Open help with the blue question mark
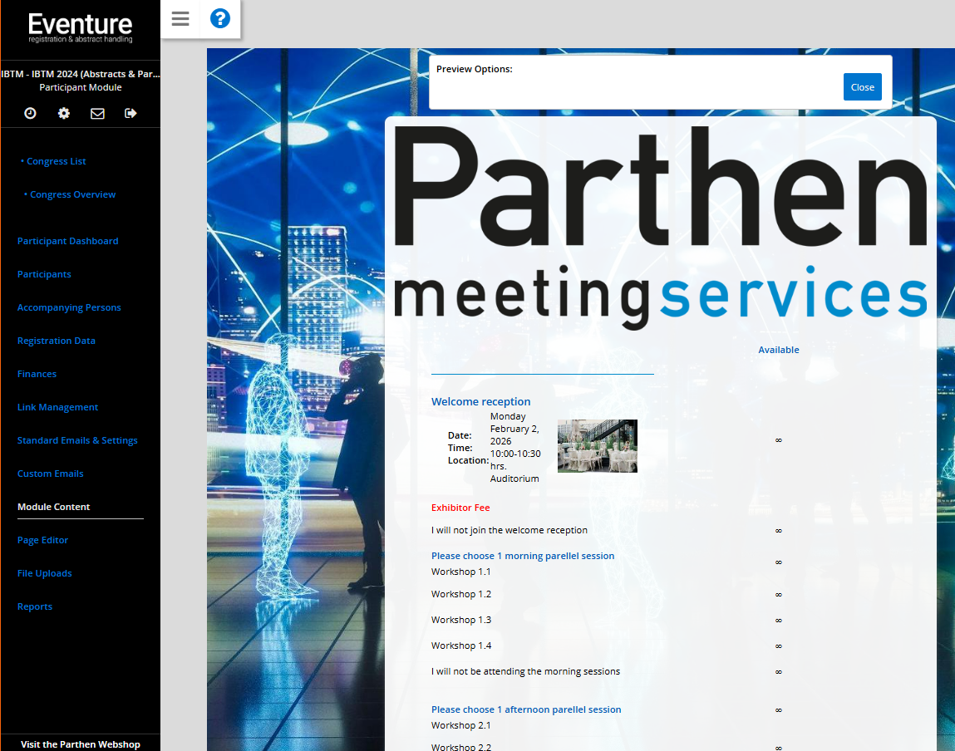 (220, 19)
